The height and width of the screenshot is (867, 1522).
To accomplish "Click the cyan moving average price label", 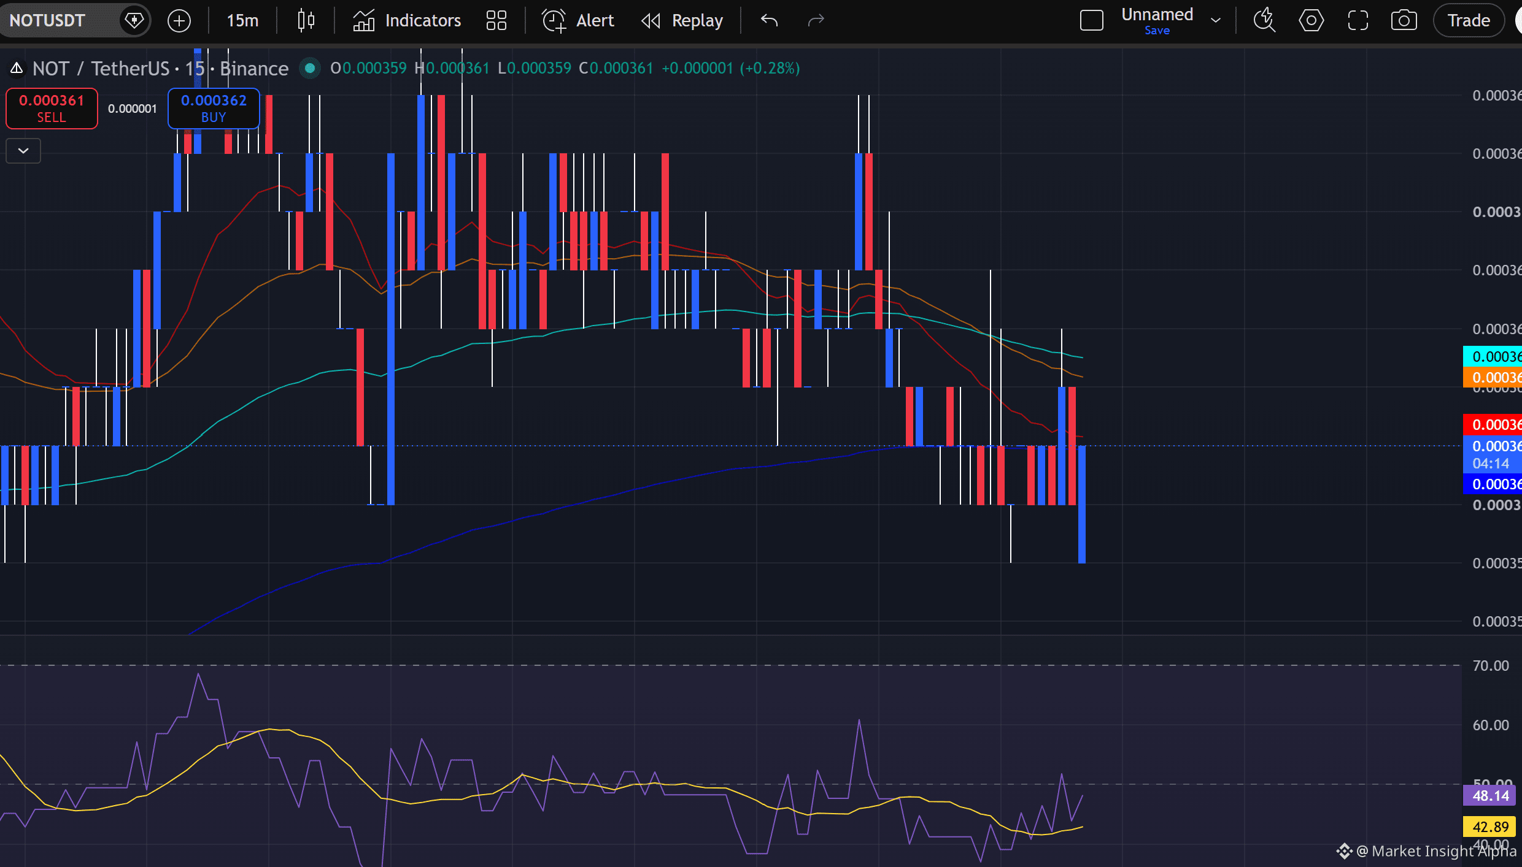I will click(1493, 356).
